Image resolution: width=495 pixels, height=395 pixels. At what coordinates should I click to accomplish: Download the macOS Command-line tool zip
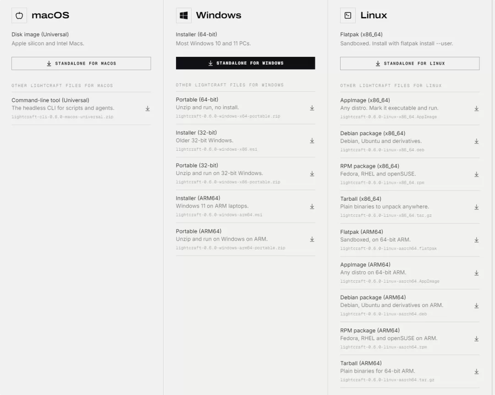tap(148, 109)
